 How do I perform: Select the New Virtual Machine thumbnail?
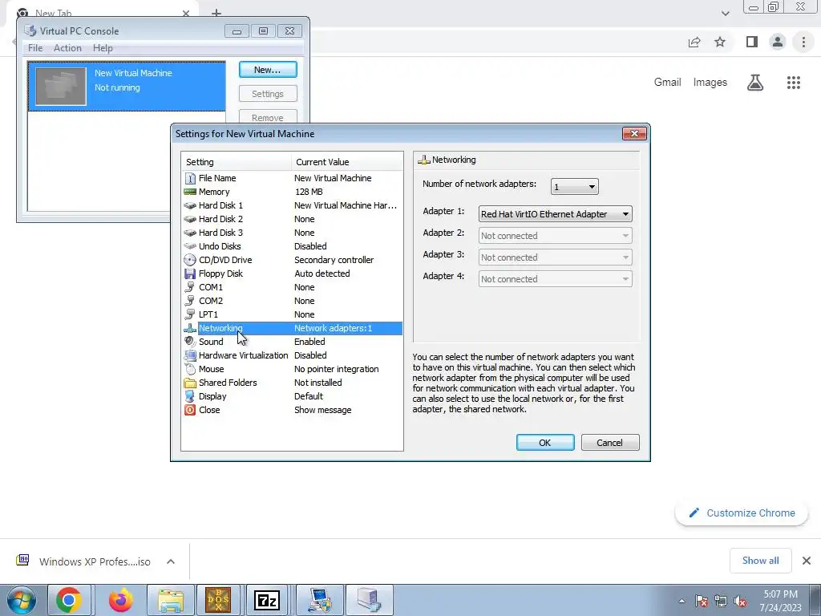coord(61,87)
